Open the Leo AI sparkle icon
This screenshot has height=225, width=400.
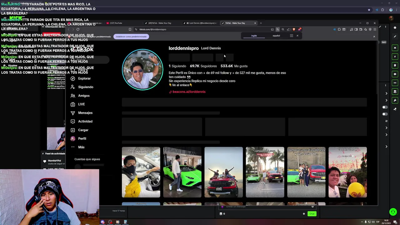(365, 29)
